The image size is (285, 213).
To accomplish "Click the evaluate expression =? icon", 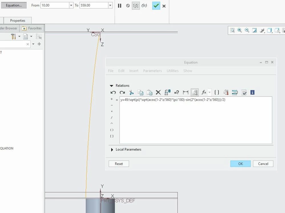I will pos(177,93).
